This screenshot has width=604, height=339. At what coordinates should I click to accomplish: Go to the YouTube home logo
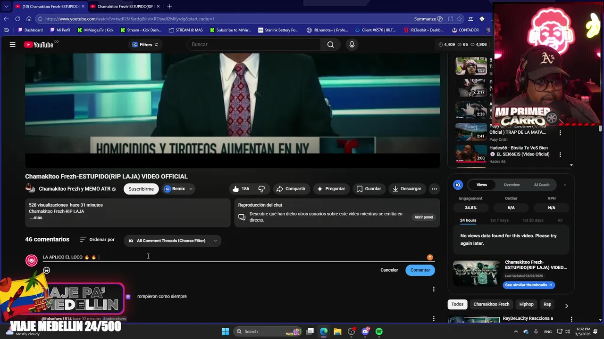[x=39, y=44]
